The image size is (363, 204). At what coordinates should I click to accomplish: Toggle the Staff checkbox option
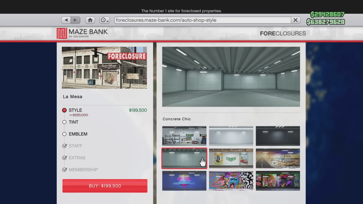pos(64,146)
